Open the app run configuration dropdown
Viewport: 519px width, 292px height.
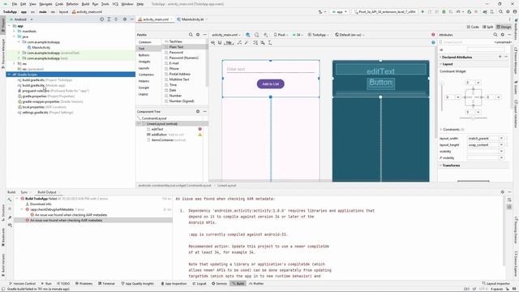point(340,11)
